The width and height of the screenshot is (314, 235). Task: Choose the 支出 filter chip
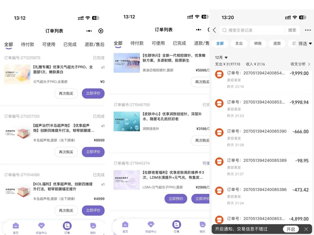click(x=239, y=43)
